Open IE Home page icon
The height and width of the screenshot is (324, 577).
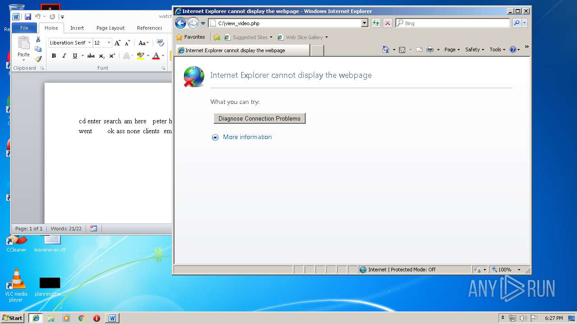[386, 49]
